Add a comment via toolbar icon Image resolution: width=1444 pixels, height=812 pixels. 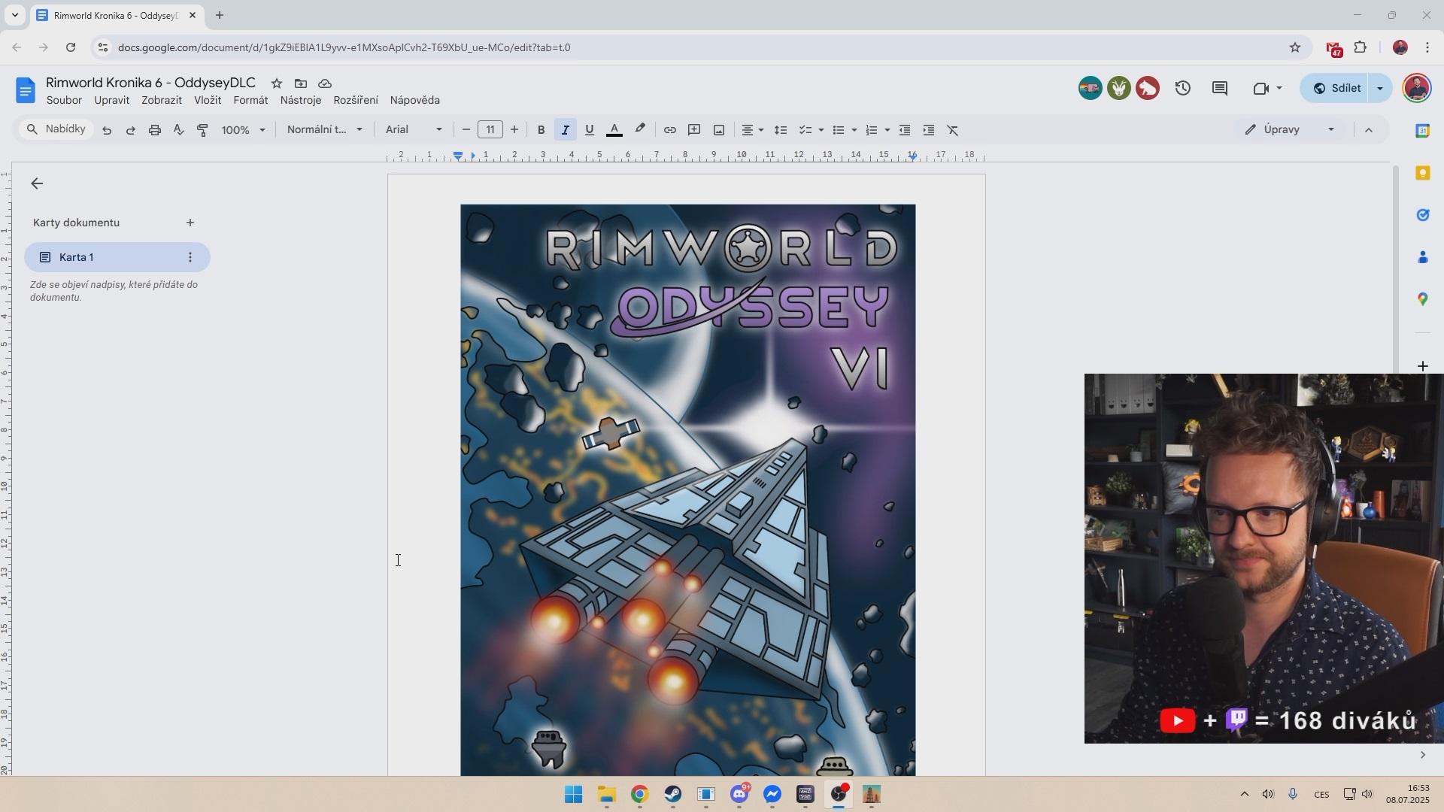(x=694, y=130)
